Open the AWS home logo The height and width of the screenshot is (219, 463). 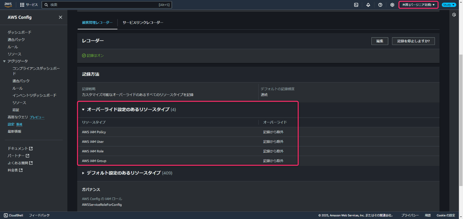[x=8, y=5]
